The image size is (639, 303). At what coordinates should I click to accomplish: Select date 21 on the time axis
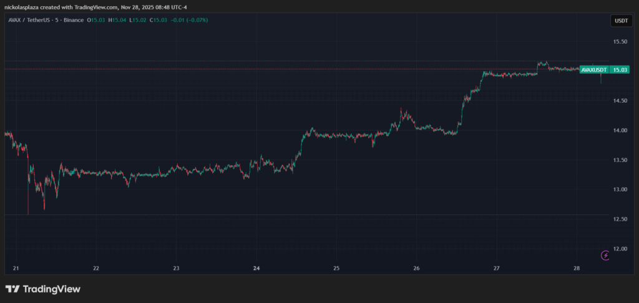click(16, 269)
